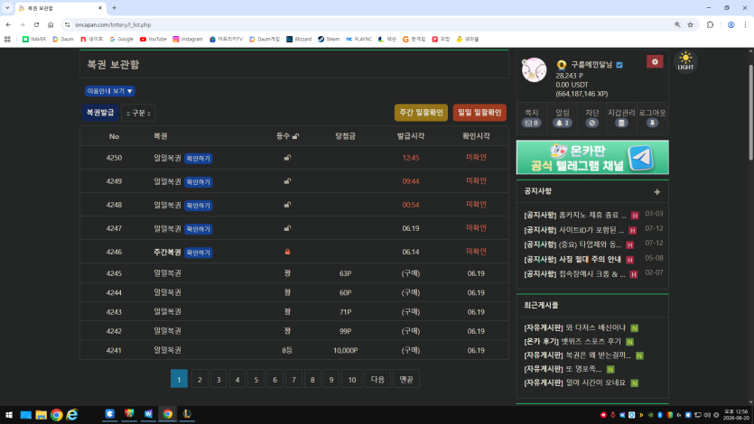Bookmark this page with the star icon

690,24
